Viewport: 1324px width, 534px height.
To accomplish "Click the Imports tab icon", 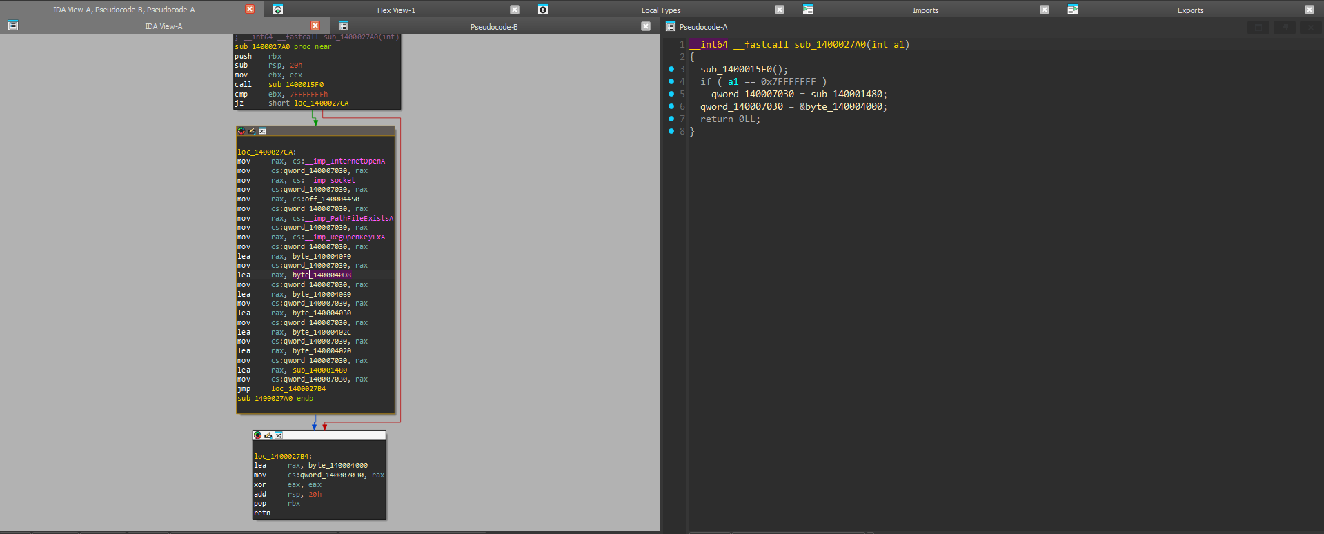I will tap(808, 10).
